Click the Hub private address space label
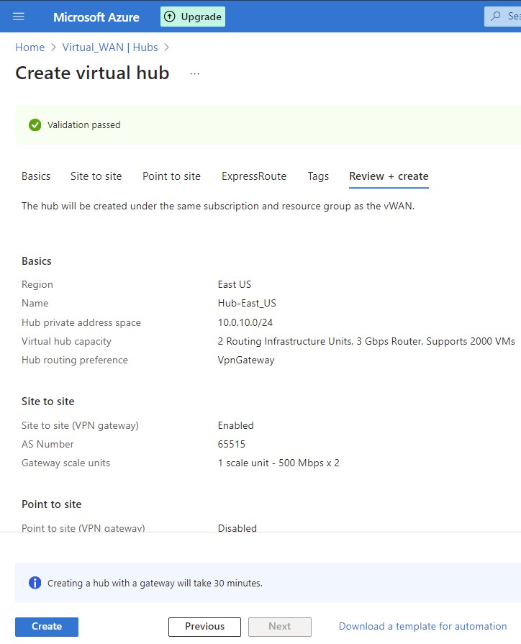 click(x=81, y=322)
